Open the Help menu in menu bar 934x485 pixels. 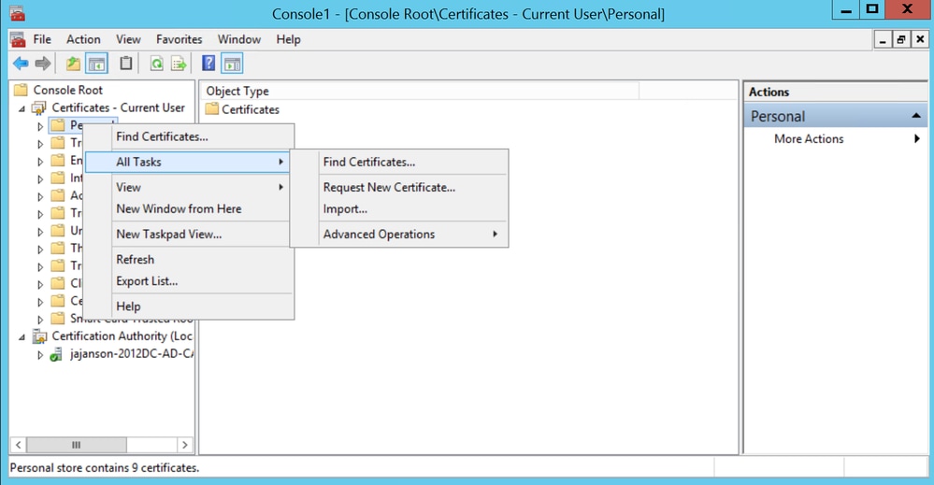288,39
